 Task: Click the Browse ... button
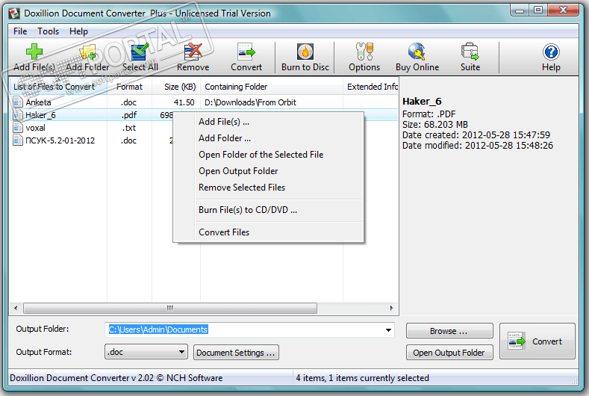pyautogui.click(x=449, y=331)
